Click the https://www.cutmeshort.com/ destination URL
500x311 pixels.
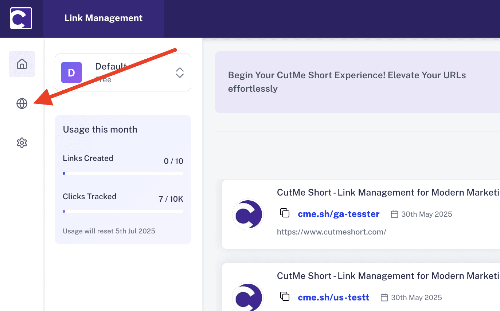pyautogui.click(x=331, y=232)
